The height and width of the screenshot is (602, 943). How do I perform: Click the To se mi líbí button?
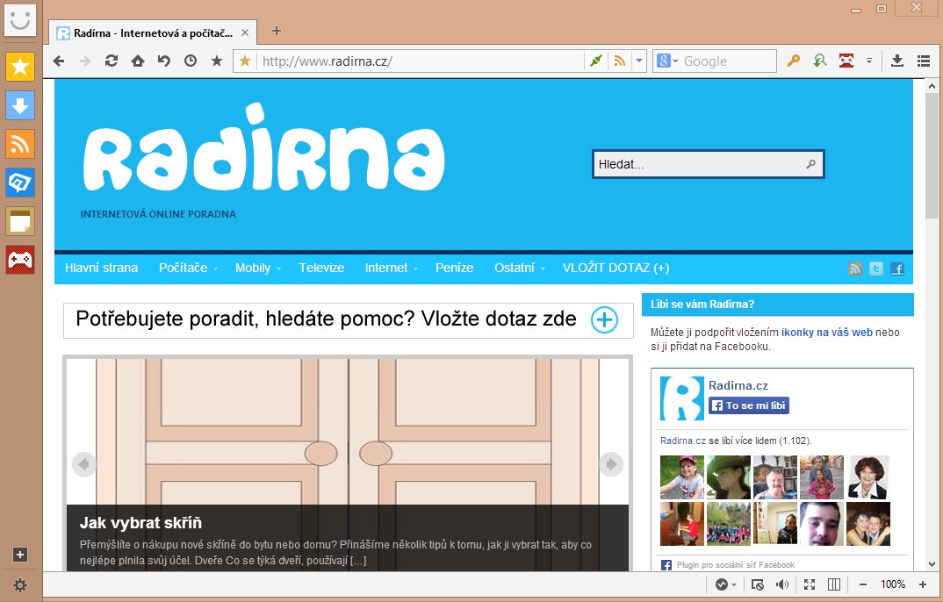pyautogui.click(x=749, y=405)
